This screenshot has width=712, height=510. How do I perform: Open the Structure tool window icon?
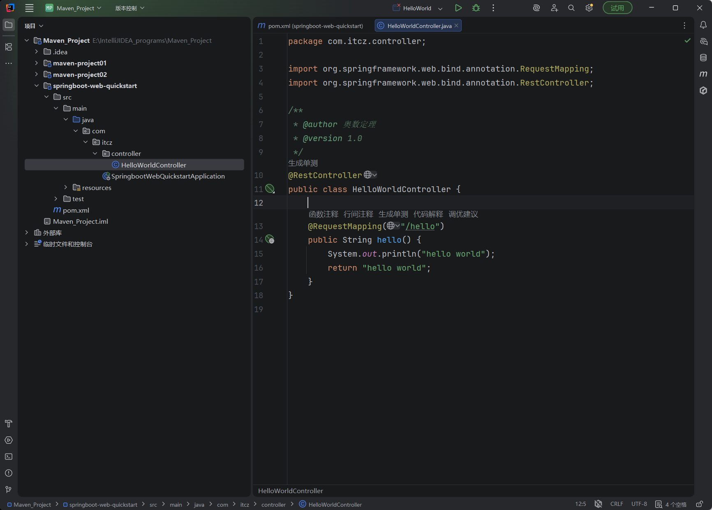coord(9,47)
